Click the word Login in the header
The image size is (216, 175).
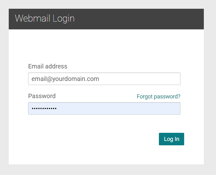tap(63, 19)
